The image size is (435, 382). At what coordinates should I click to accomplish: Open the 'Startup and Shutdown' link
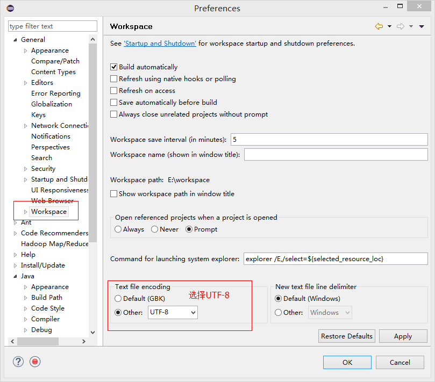(160, 44)
